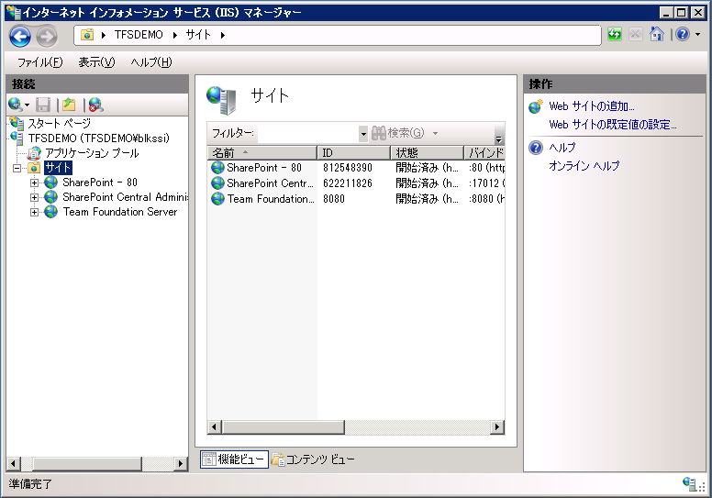The image size is (712, 498).
Task: Click the stop icon in address bar toolbar
Action: (x=636, y=34)
